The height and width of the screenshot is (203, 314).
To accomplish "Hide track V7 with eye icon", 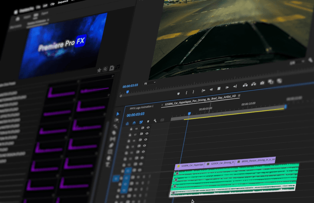I will (147, 133).
